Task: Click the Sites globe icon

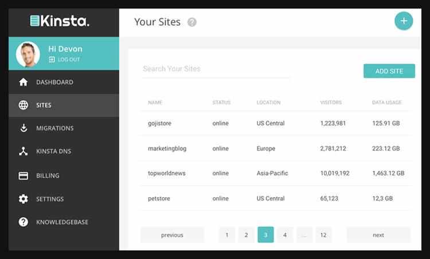Action: (24, 105)
